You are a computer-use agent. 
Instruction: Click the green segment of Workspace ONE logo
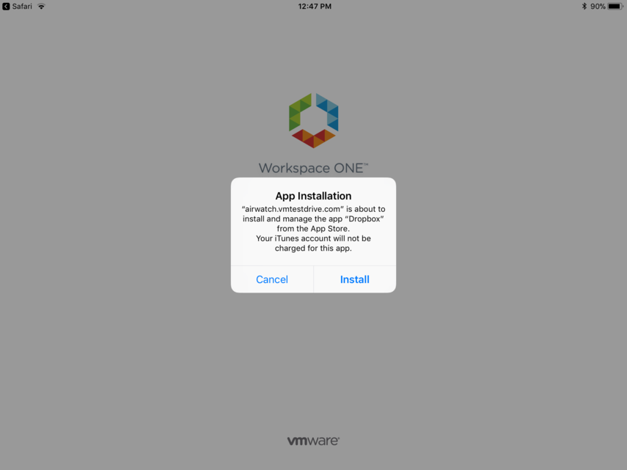[300, 112]
